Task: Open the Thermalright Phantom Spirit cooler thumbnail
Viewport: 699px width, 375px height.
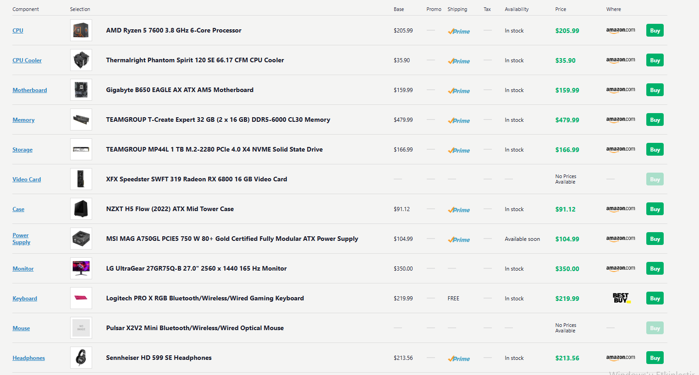Action: [x=81, y=60]
